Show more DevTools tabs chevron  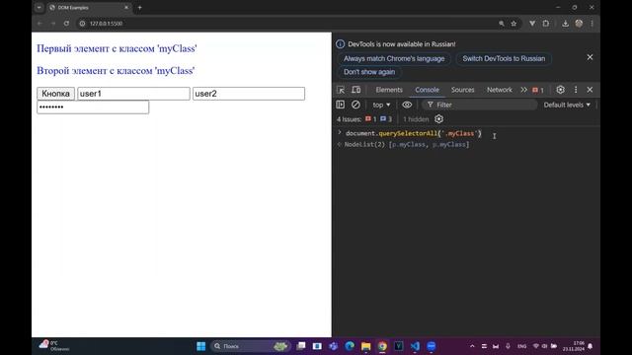click(x=523, y=90)
